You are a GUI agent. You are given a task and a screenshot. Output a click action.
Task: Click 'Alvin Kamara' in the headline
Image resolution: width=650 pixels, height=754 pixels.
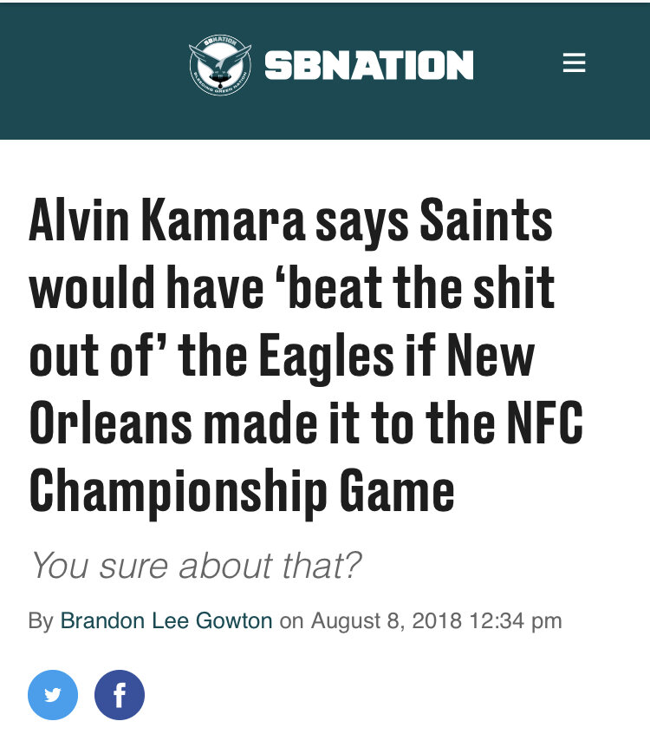click(166, 222)
